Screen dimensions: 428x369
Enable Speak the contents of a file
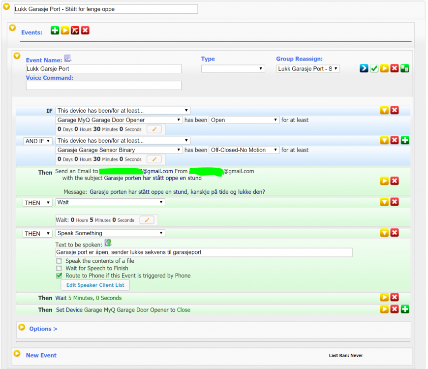pos(59,261)
